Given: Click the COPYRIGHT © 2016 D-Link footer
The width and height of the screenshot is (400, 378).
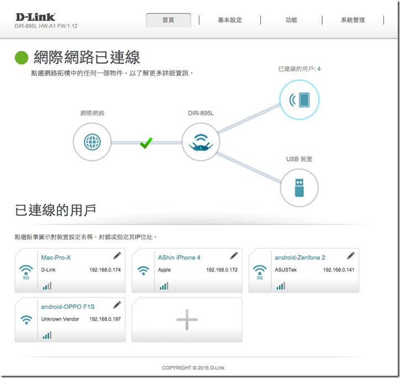Looking at the screenshot, I should (193, 368).
